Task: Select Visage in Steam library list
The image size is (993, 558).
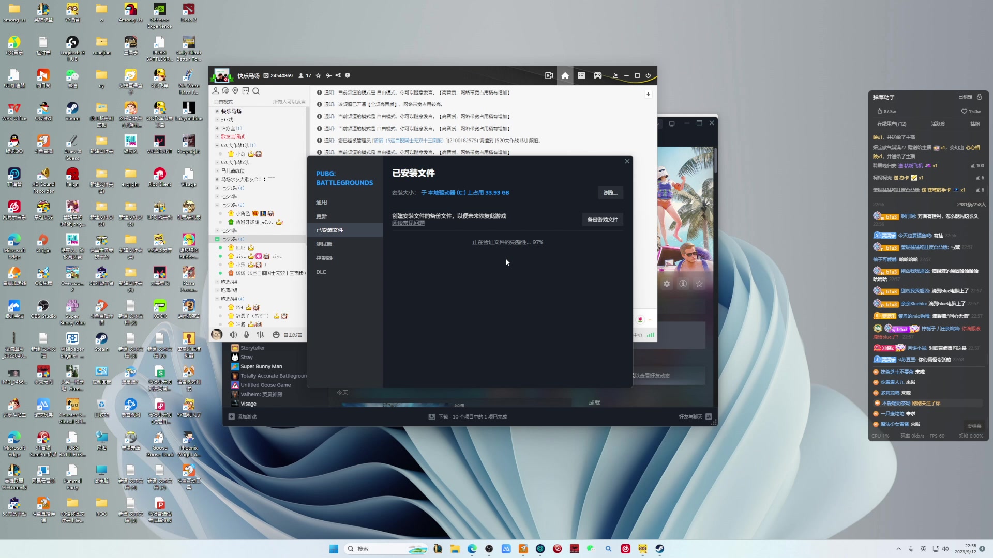Action: tap(248, 404)
